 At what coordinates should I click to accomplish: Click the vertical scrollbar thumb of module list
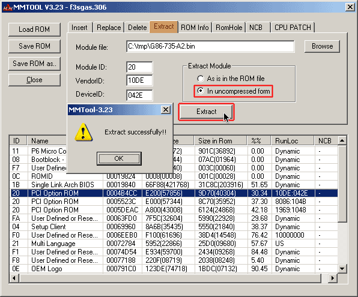(342, 184)
